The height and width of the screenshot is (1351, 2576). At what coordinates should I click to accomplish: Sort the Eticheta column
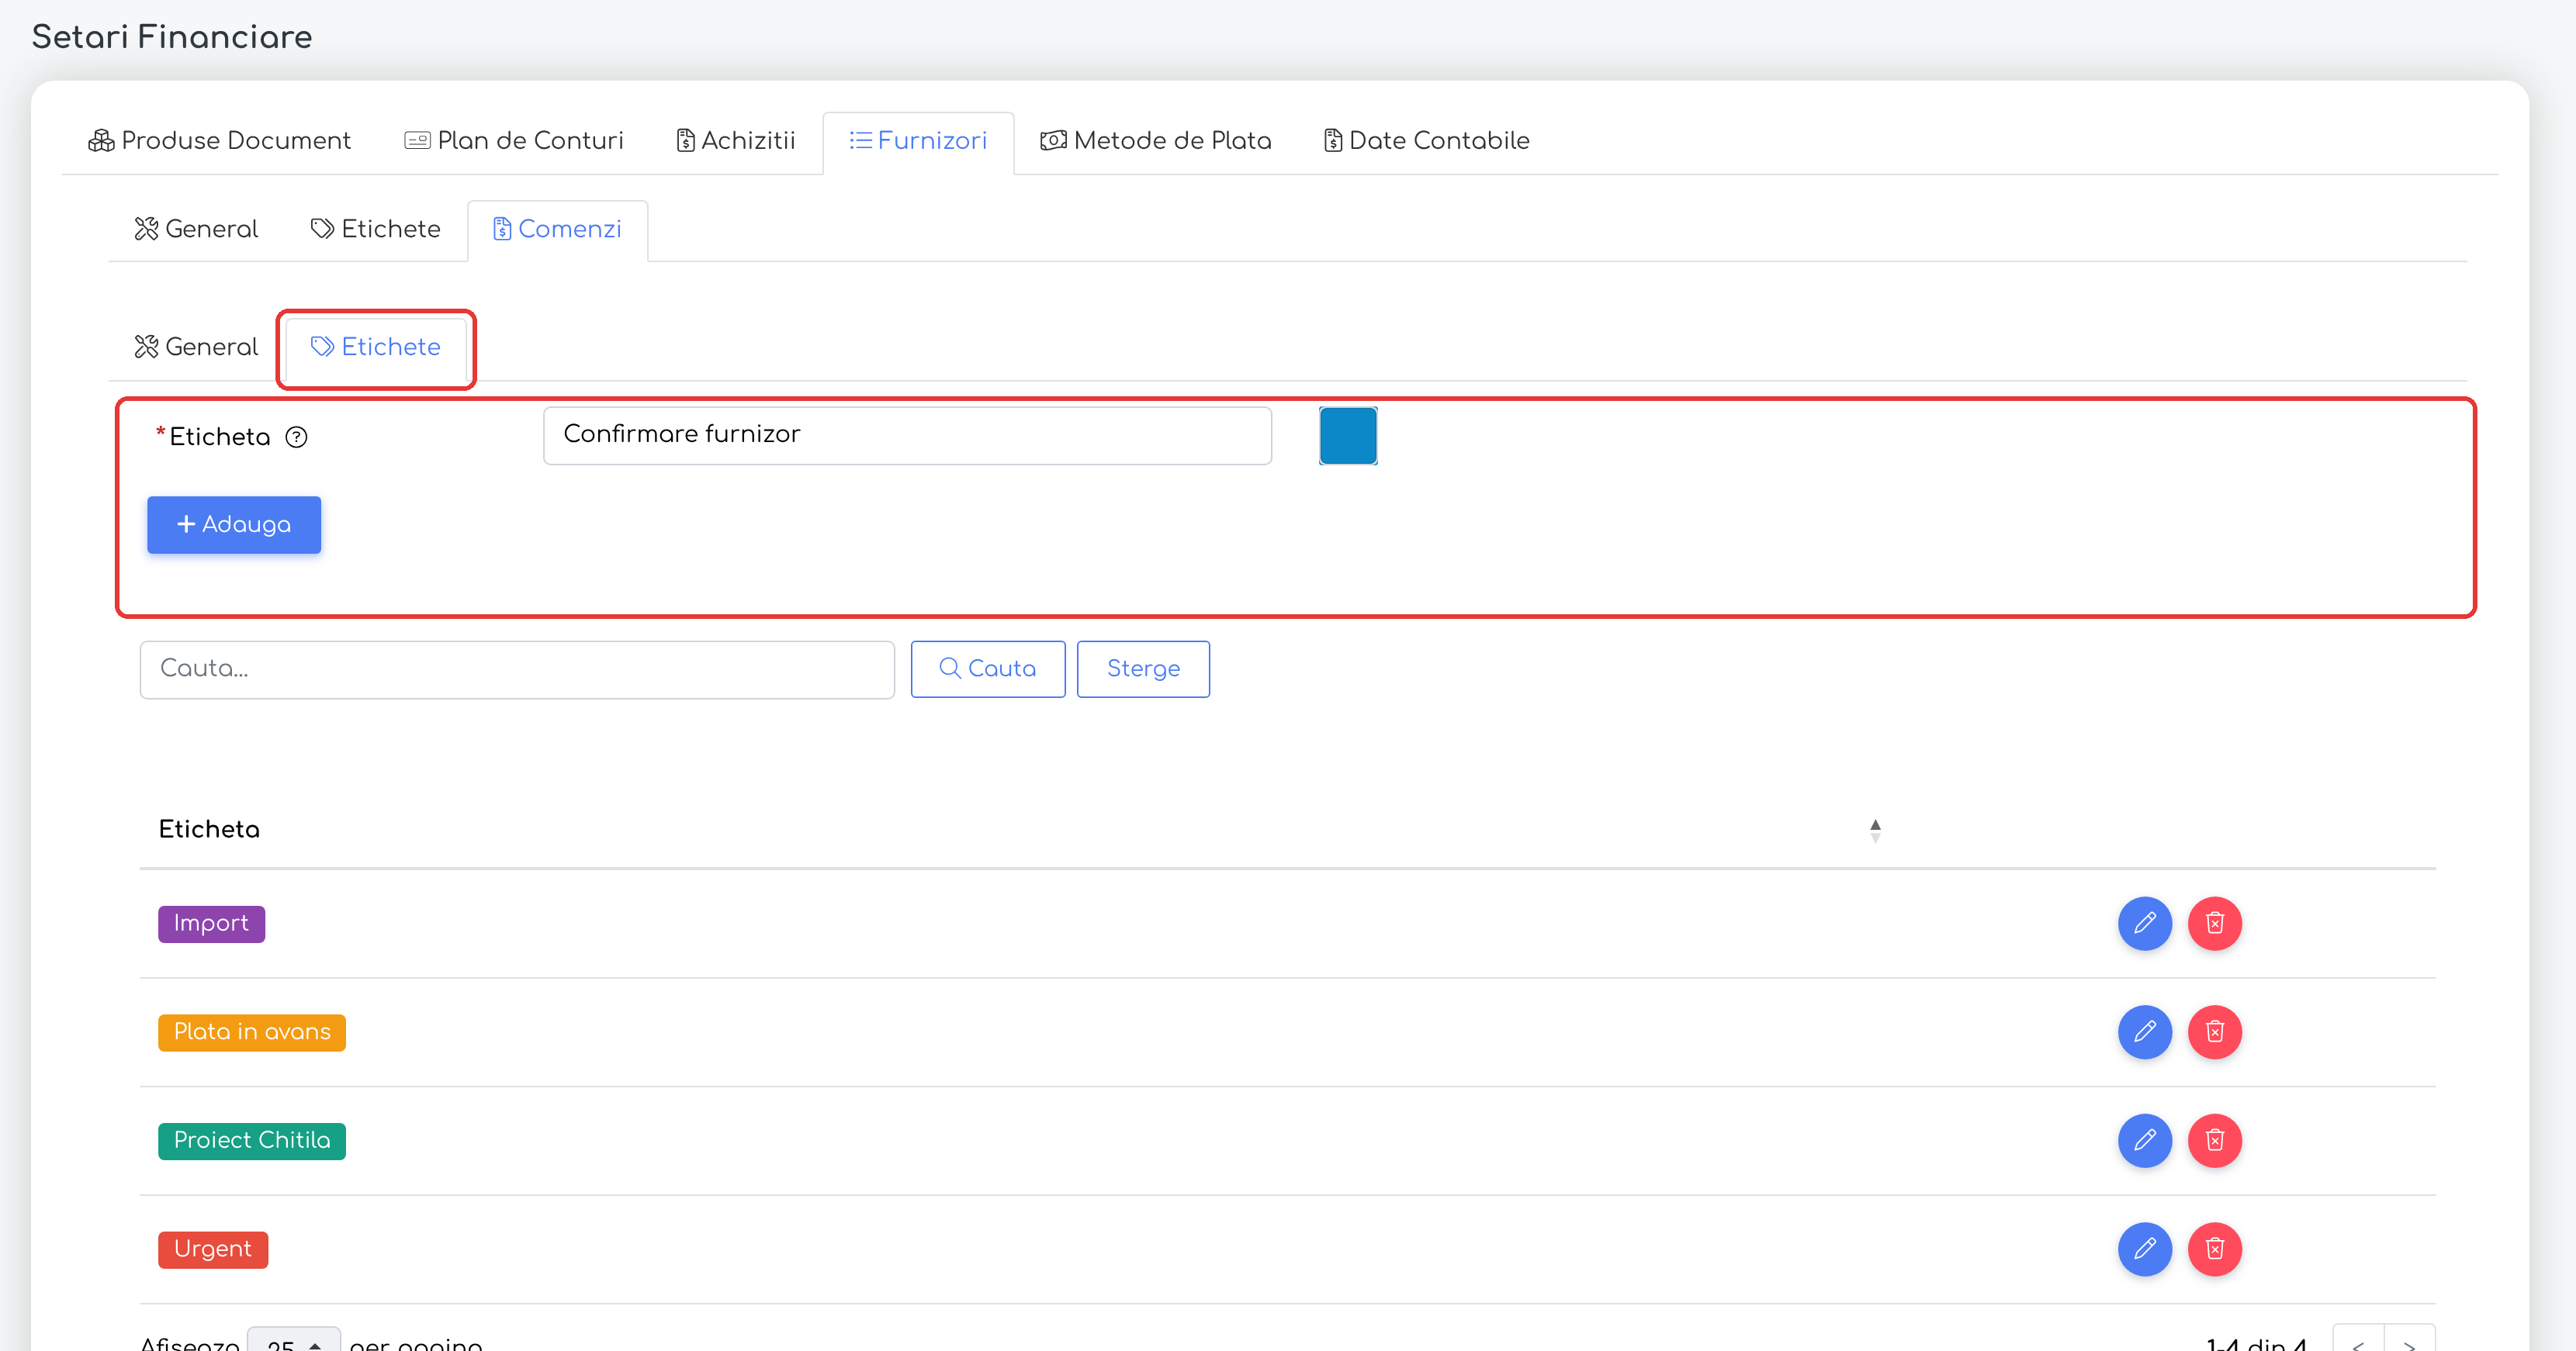point(1875,831)
